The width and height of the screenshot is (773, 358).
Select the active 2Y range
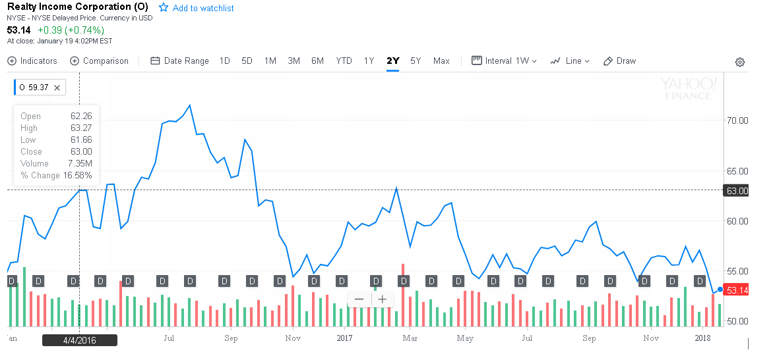pos(393,61)
